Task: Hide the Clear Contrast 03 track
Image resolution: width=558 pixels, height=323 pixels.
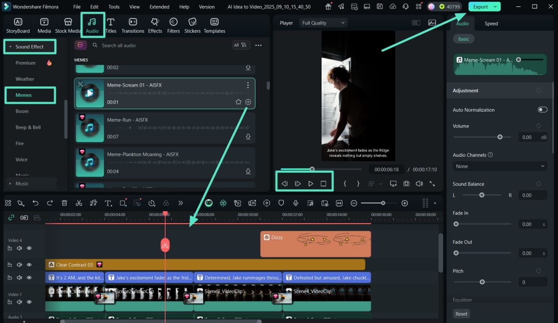Action: pos(29,265)
